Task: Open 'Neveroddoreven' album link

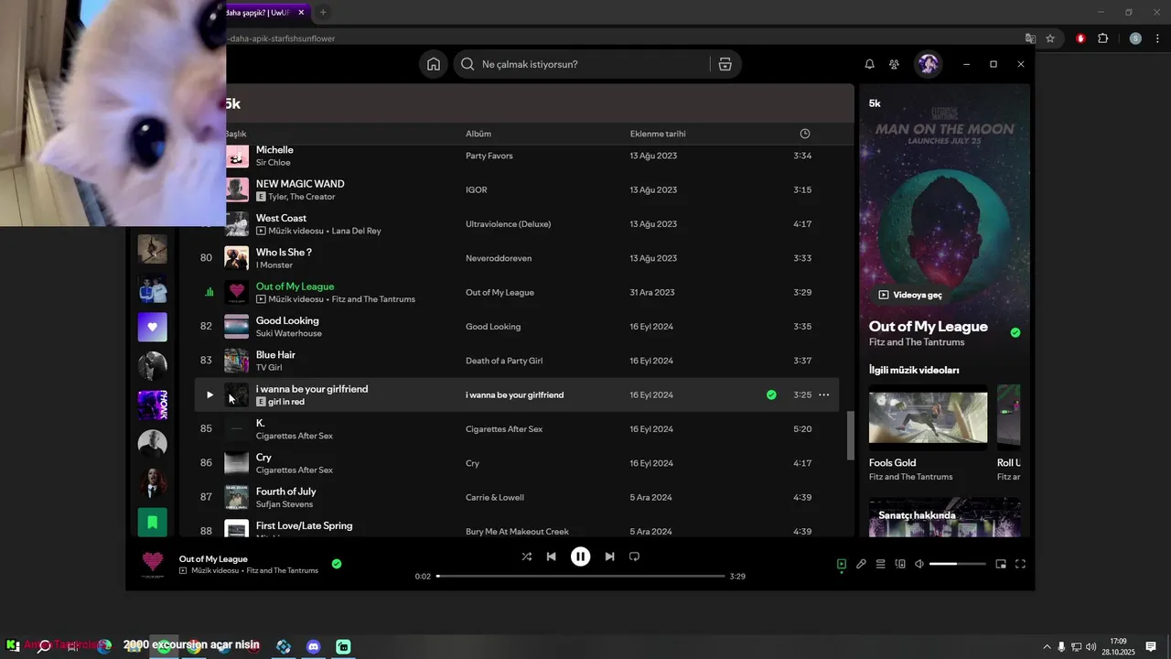Action: point(499,258)
